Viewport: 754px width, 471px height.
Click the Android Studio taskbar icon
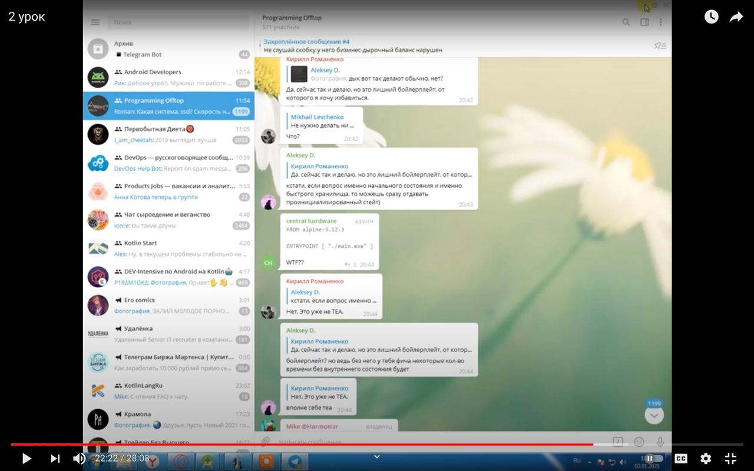point(209,461)
